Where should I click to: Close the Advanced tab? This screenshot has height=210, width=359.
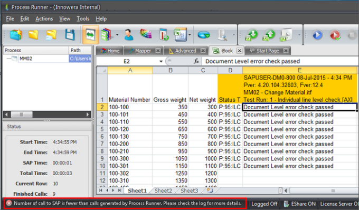[x=203, y=51]
